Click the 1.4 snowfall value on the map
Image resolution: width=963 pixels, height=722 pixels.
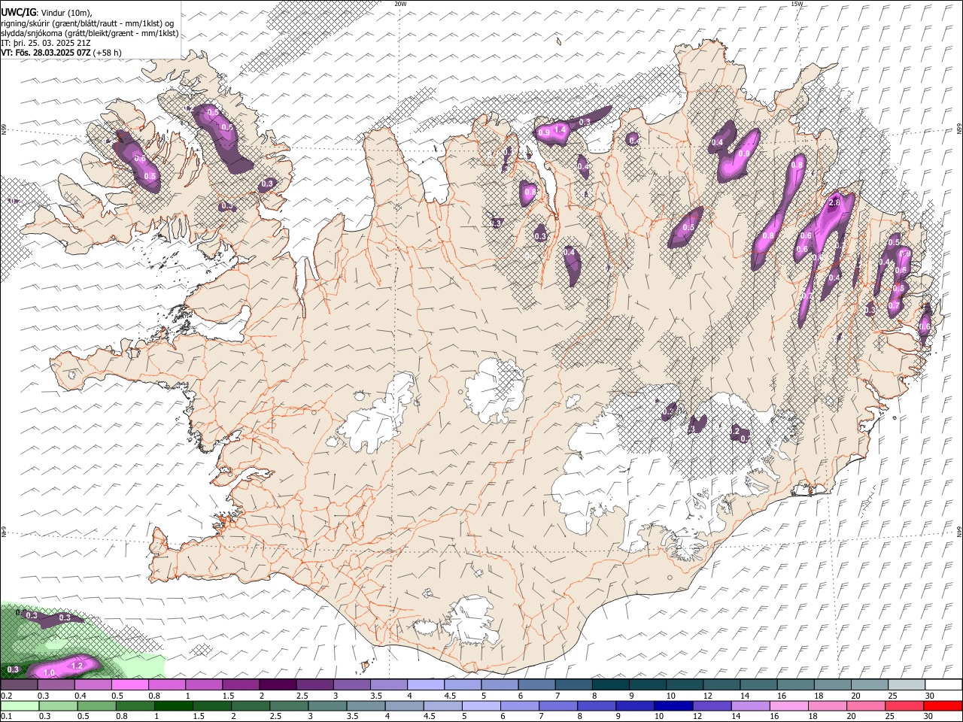tap(560, 130)
